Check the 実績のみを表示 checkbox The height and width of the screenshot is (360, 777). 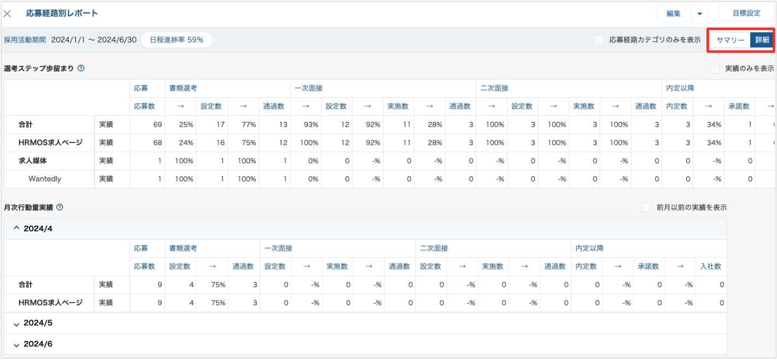point(715,68)
